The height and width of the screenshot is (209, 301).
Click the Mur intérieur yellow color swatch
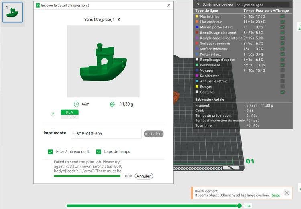[197, 16]
